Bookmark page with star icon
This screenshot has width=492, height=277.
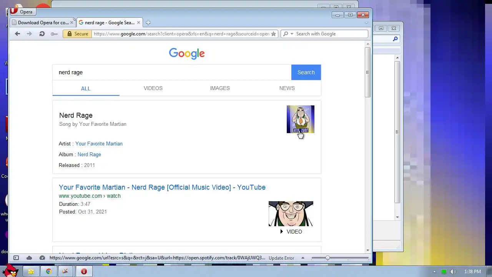(x=273, y=34)
